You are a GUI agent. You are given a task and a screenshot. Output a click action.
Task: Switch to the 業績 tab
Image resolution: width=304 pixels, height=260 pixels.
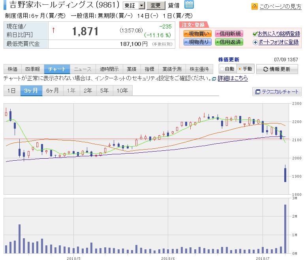point(132,69)
